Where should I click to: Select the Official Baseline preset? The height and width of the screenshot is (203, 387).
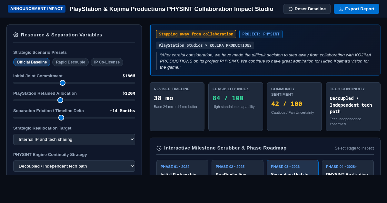coord(32,62)
